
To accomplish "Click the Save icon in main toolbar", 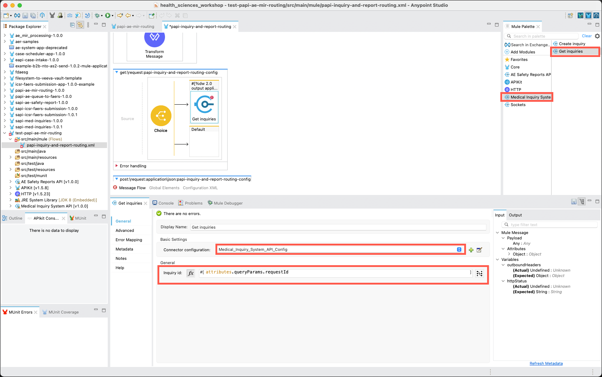I will tap(25, 15).
